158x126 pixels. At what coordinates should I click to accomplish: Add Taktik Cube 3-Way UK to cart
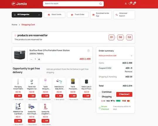pyautogui.click(x=86, y=96)
